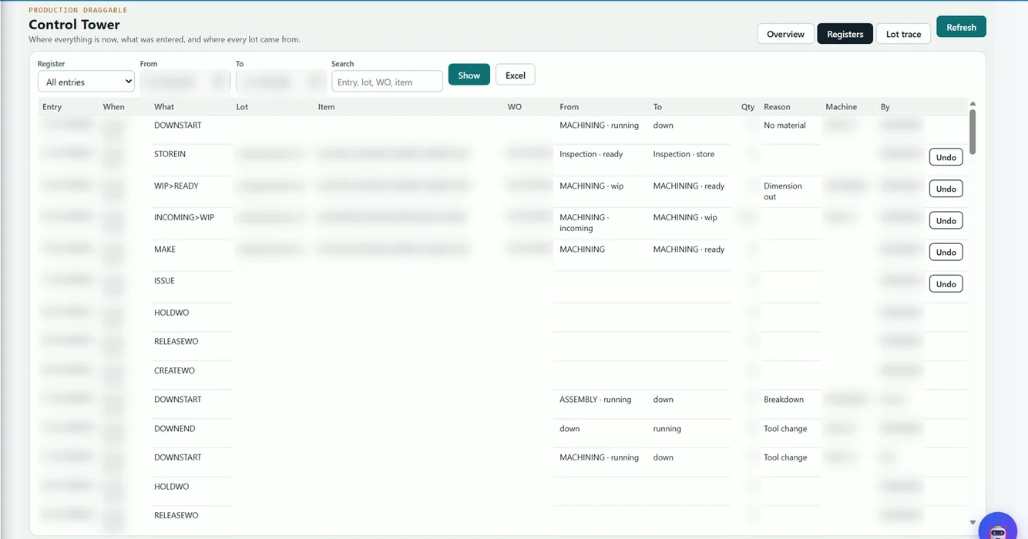Click the table scrollbar up arrow
This screenshot has height=539, width=1028.
(x=973, y=104)
